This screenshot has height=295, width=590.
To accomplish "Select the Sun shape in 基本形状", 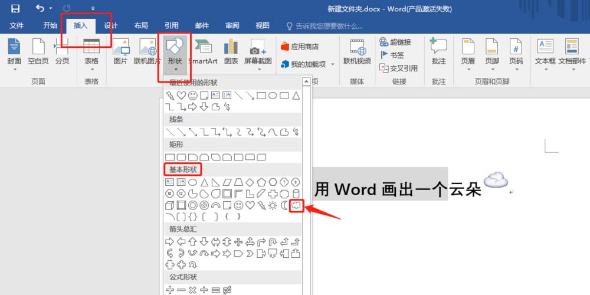I will click(273, 205).
